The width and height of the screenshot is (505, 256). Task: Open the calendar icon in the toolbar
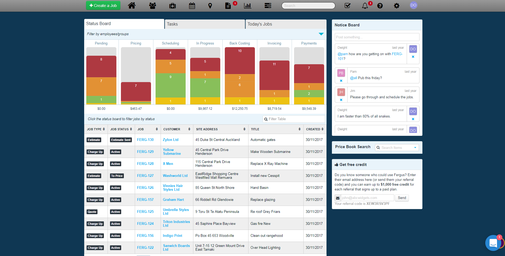tap(192, 6)
